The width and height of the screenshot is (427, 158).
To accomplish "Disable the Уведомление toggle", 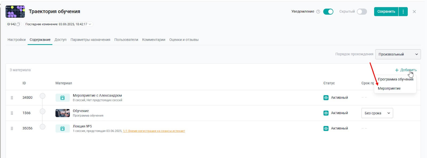I will pos(328,12).
